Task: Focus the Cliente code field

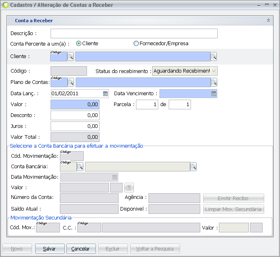Action: 59,56
